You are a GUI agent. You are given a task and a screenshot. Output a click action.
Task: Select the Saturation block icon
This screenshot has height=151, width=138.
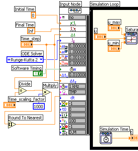coord(132,38)
